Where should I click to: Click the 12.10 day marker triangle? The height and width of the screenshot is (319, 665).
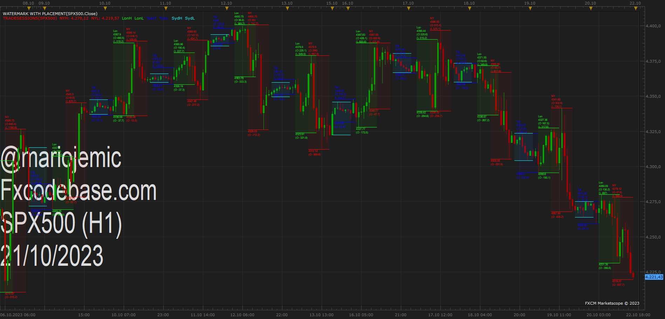227,8
